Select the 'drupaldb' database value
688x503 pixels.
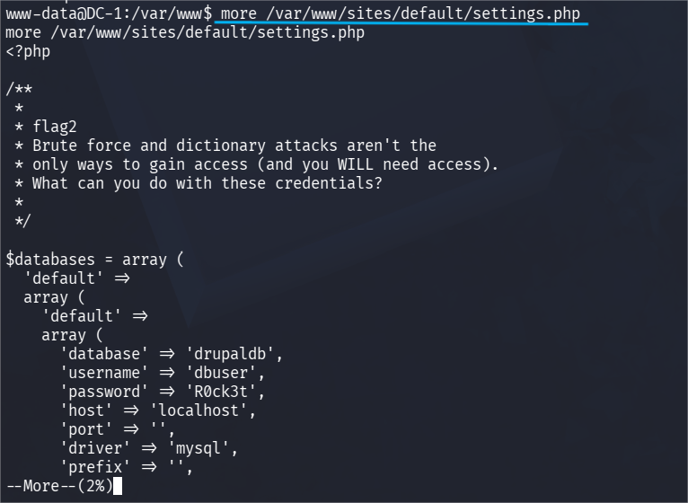click(x=230, y=354)
